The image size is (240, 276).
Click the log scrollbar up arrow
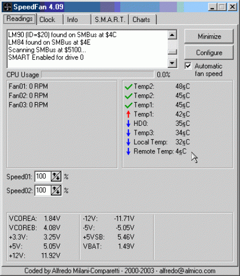[172, 35]
